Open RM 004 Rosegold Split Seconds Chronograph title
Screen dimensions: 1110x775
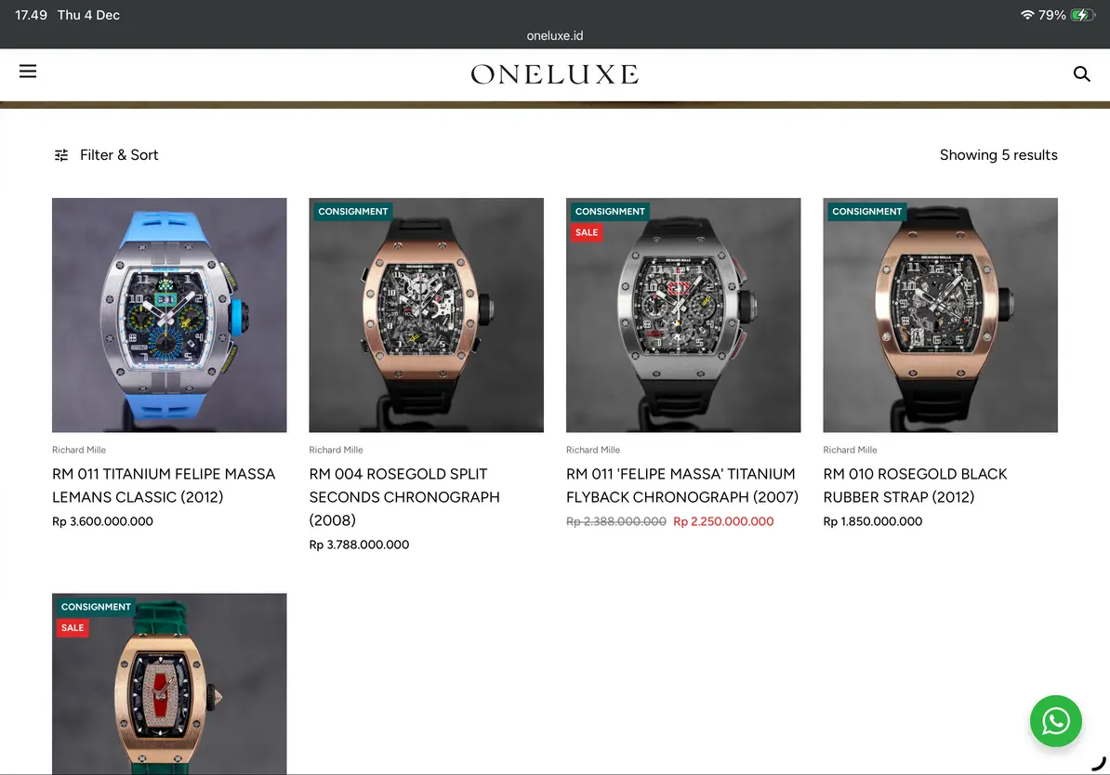click(x=404, y=497)
